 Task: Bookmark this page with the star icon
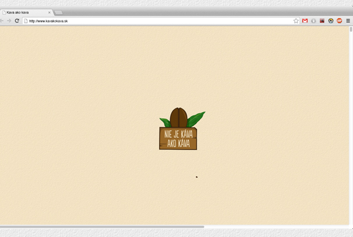pyautogui.click(x=296, y=20)
